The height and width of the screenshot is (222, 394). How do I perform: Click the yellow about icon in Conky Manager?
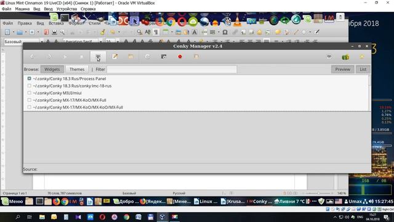(x=362, y=57)
